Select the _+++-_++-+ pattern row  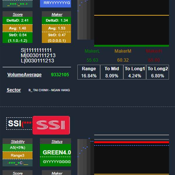pyautogui.click(x=17, y=4)
